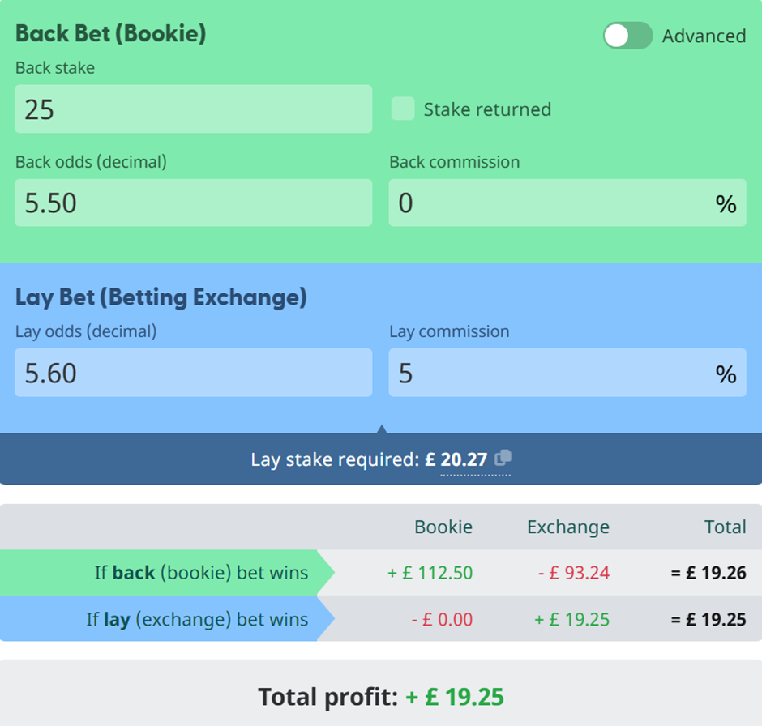Click the Lay commission input field
762x726 pixels.
pyautogui.click(x=567, y=373)
